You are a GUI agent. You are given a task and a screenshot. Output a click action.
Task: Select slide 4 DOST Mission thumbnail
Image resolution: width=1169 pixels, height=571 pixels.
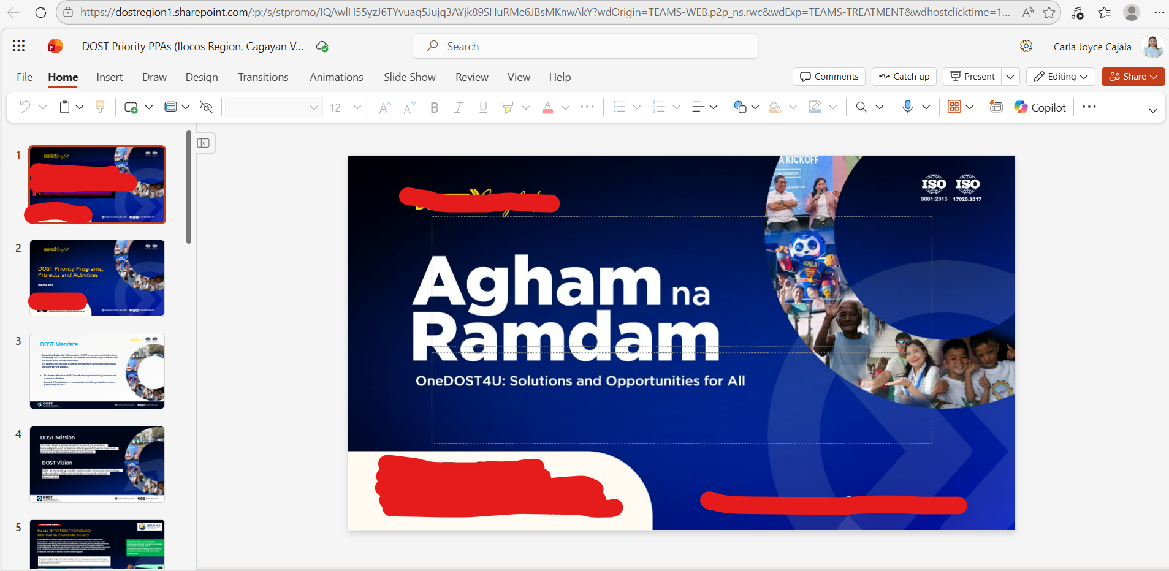(97, 464)
